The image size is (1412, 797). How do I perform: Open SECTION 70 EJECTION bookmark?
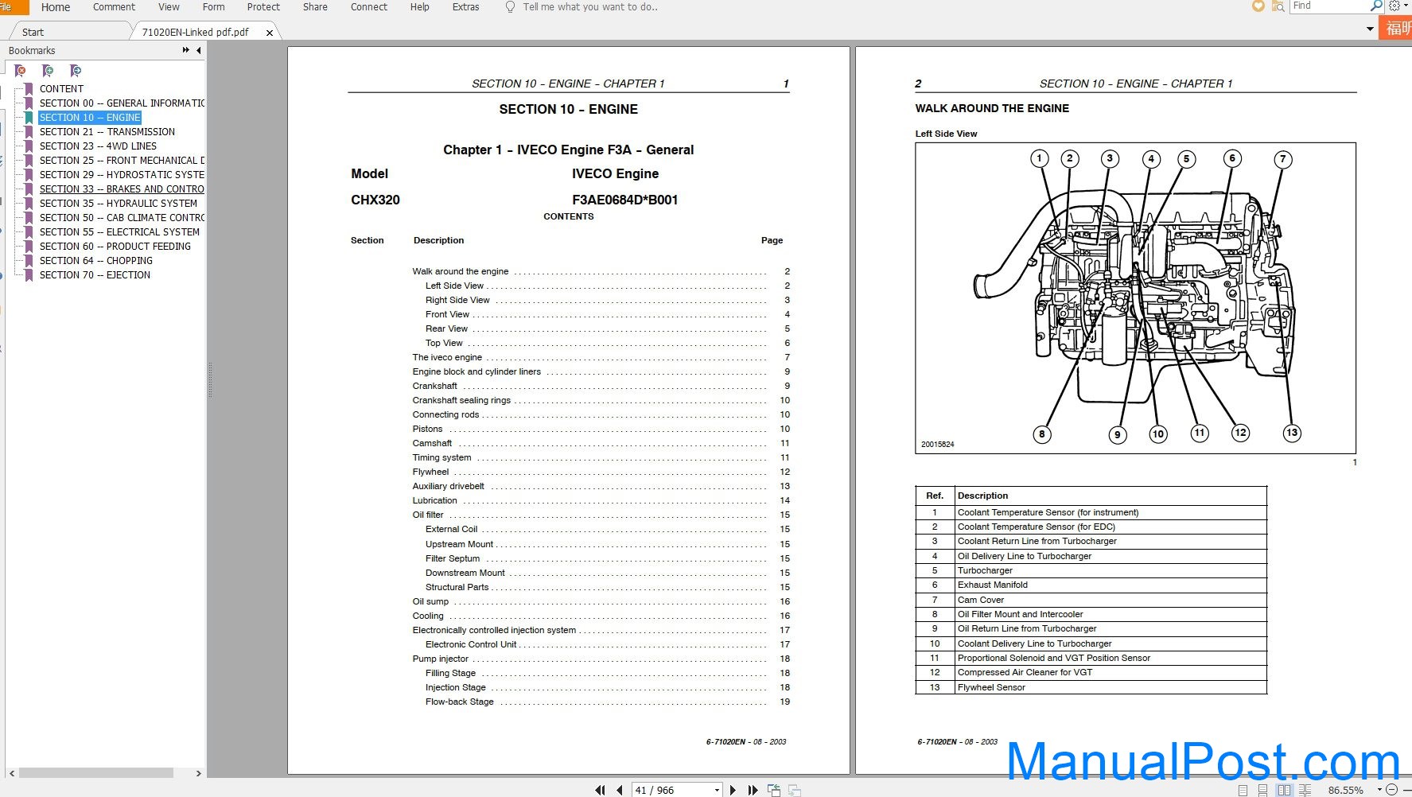click(95, 275)
